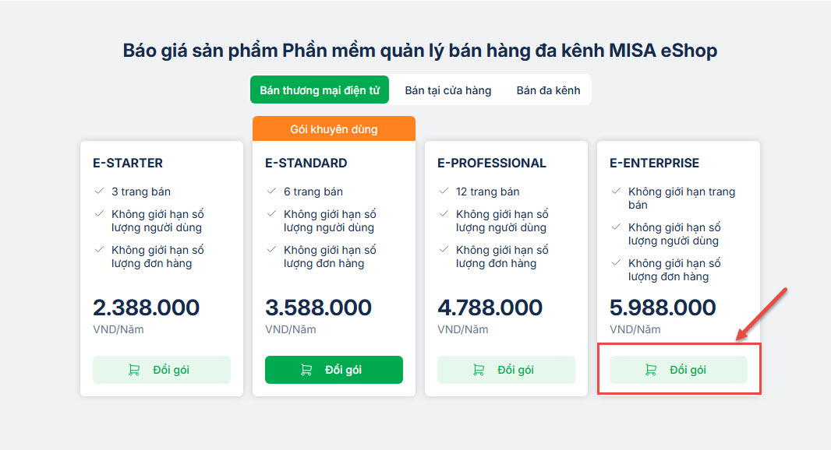This screenshot has width=831, height=450.
Task: Switch to 'Bán tại cửa hàng' tab
Action: click(448, 90)
